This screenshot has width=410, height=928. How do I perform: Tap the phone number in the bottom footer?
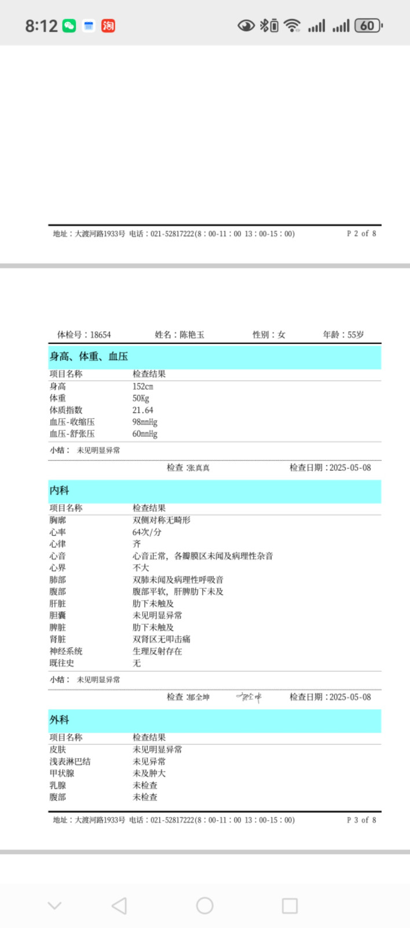click(x=173, y=820)
